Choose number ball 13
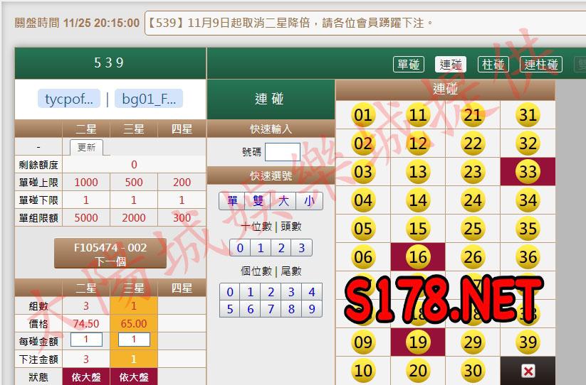The height and width of the screenshot is (385, 586). (418, 171)
